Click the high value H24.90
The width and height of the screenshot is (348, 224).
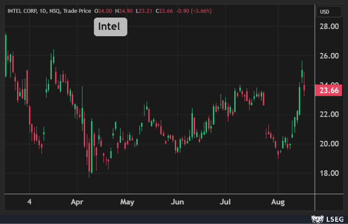(x=124, y=11)
